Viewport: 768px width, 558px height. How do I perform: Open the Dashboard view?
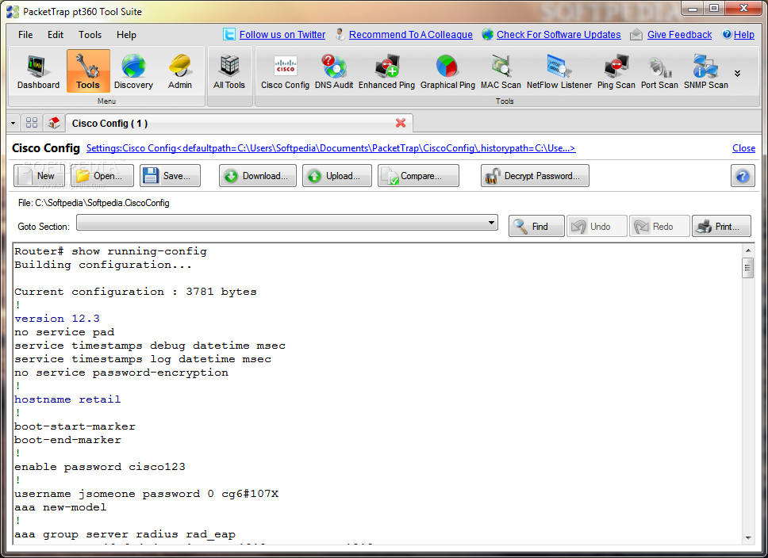click(x=38, y=71)
